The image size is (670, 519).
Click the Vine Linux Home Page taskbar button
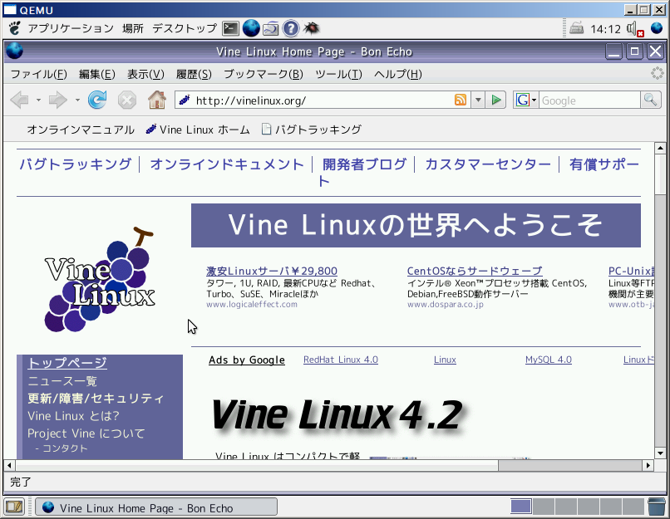[156, 507]
